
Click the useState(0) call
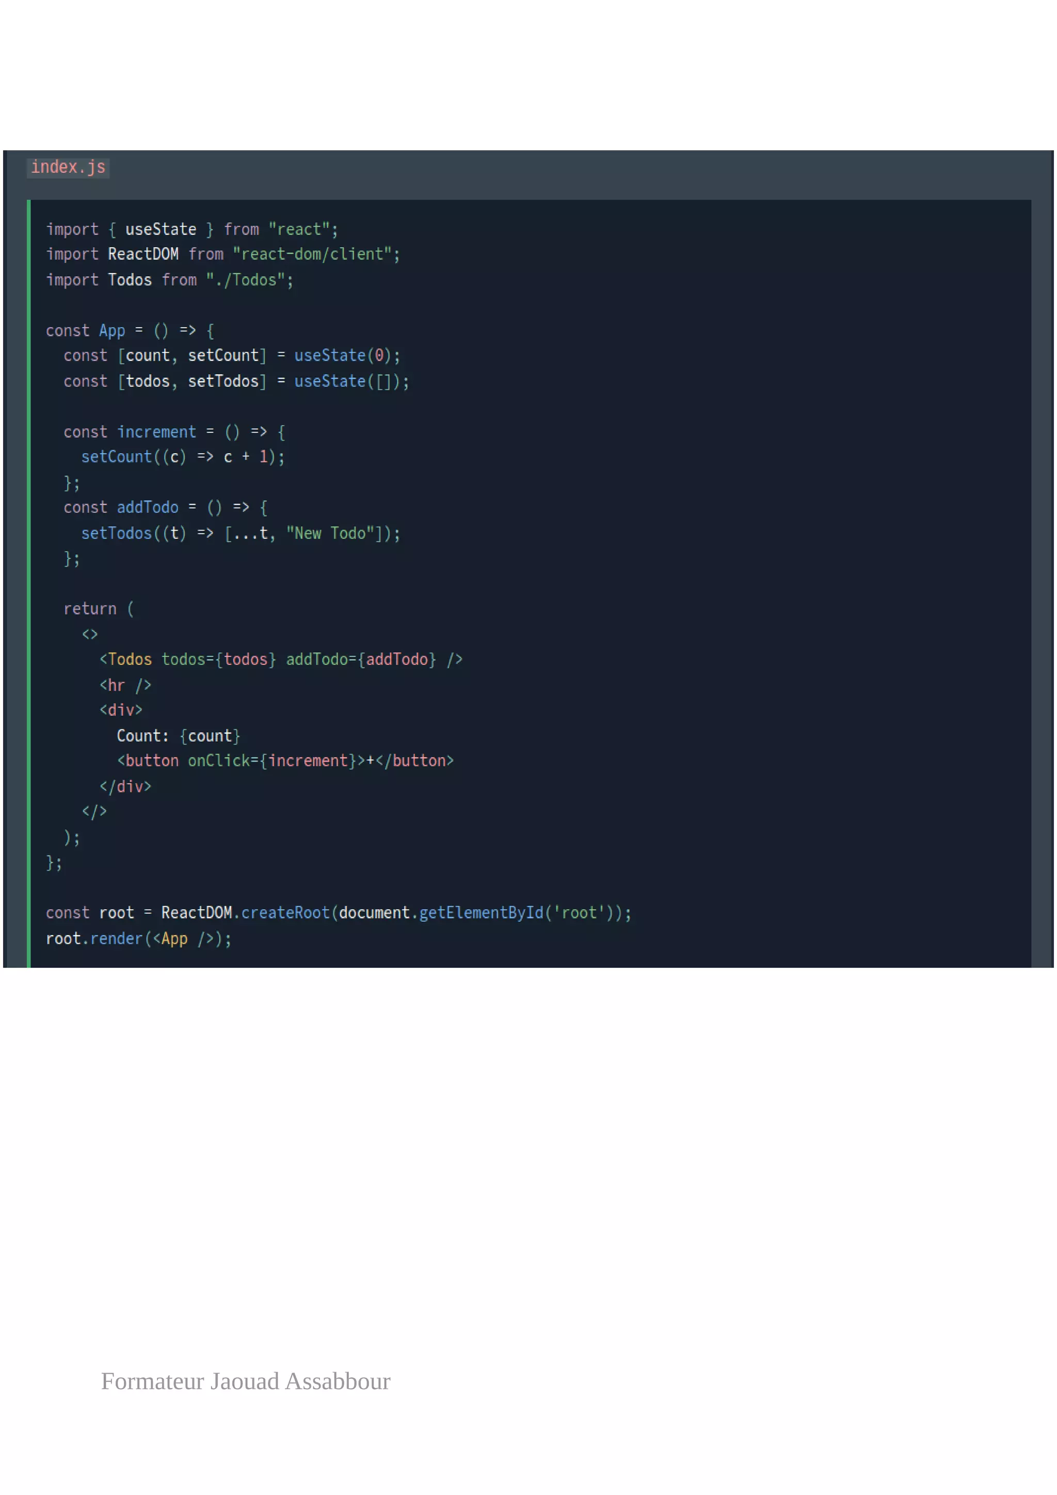point(342,356)
